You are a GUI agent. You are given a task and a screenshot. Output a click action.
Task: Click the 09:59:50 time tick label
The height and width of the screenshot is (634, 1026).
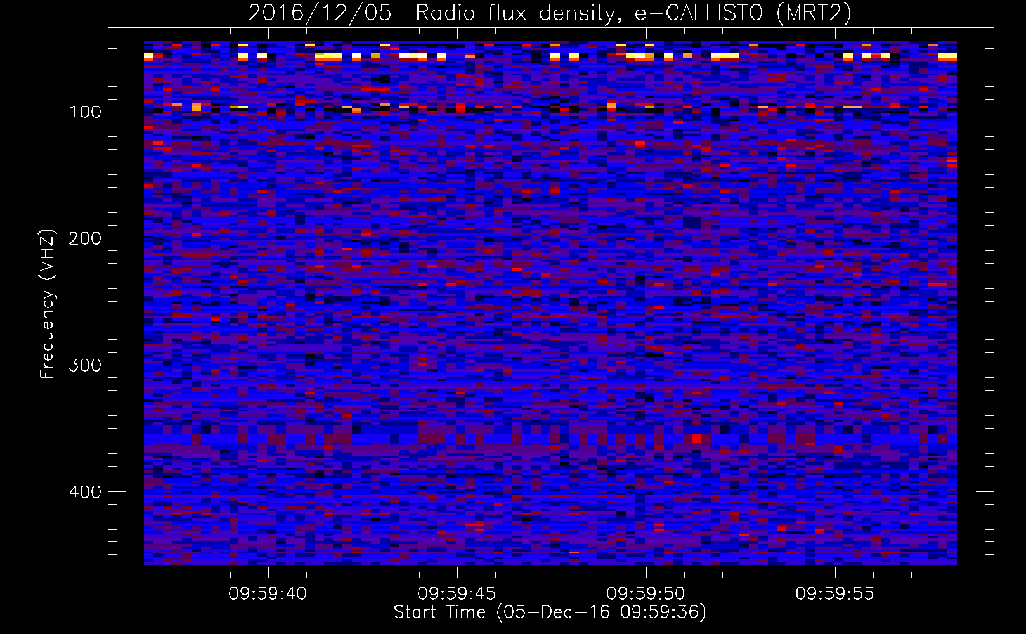click(646, 594)
